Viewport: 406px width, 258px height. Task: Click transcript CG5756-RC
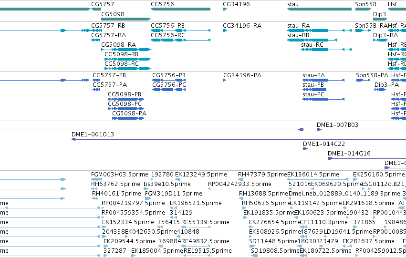168,35
